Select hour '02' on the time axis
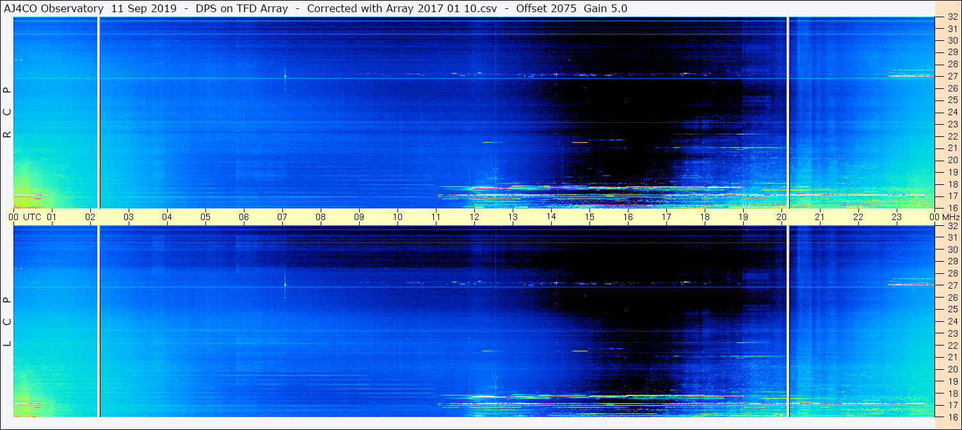 click(x=90, y=217)
